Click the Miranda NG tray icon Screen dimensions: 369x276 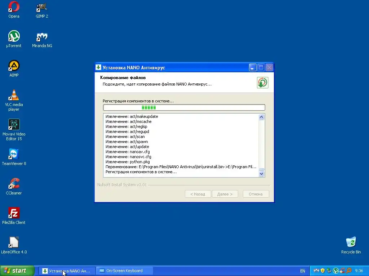coord(316,271)
